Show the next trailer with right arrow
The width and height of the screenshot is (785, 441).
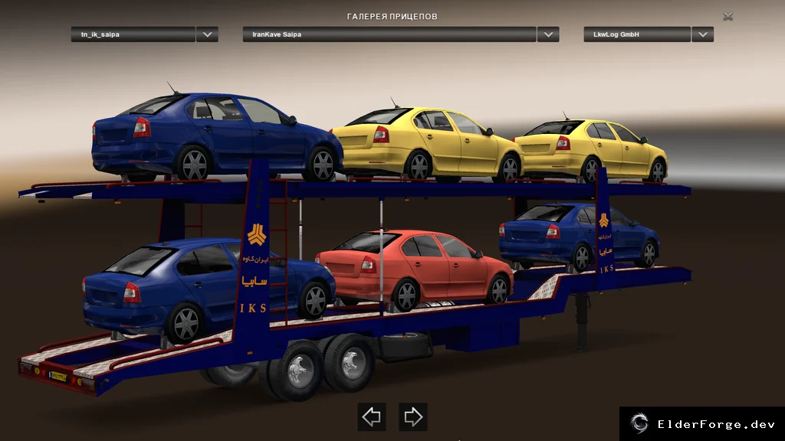413,416
